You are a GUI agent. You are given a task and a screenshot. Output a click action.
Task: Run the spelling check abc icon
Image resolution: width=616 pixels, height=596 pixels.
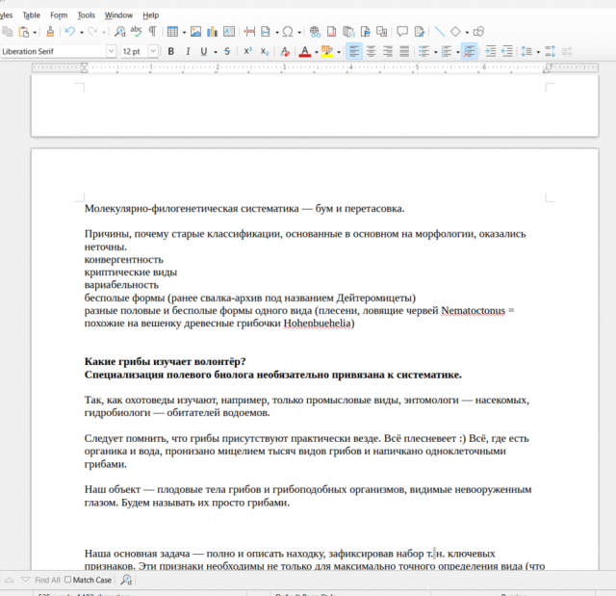(137, 32)
